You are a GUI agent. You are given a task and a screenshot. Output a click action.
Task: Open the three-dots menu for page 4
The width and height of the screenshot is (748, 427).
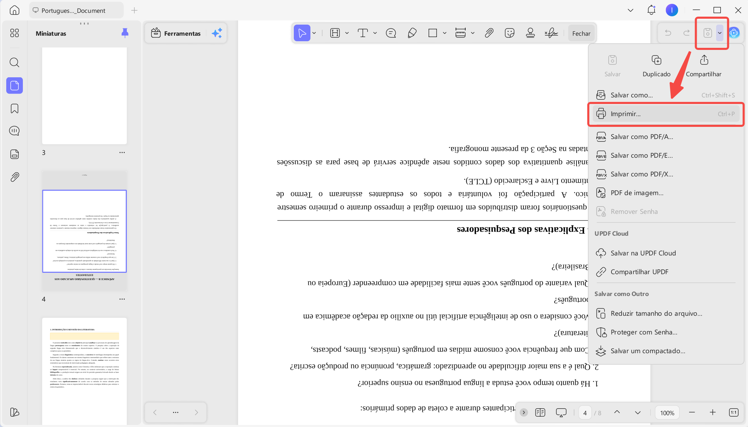click(x=122, y=299)
